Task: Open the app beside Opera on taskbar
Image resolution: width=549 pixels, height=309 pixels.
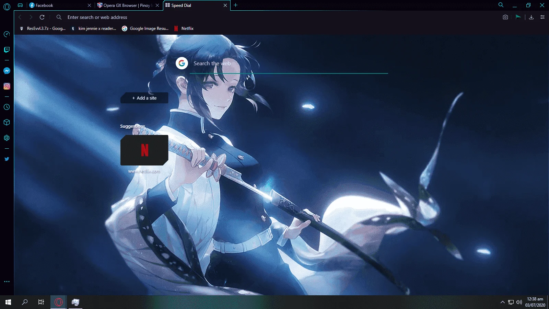Action: (75, 302)
